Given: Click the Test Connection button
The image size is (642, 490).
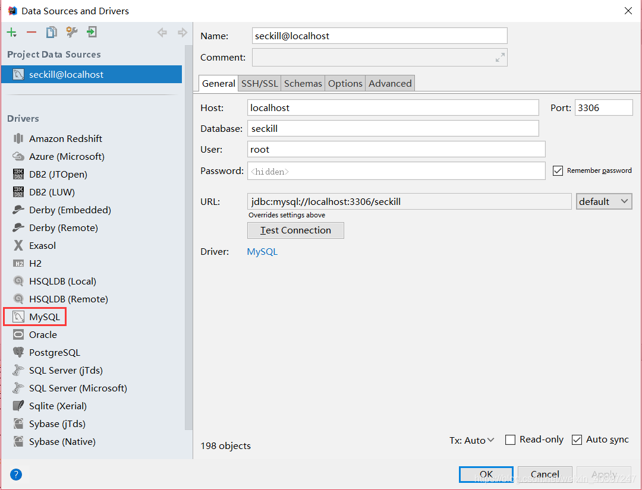Looking at the screenshot, I should 295,230.
